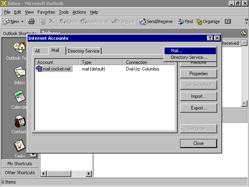Viewport: 249px width, 187px height.
Task: Select the mail.socket.net account row
Action: tap(105, 69)
